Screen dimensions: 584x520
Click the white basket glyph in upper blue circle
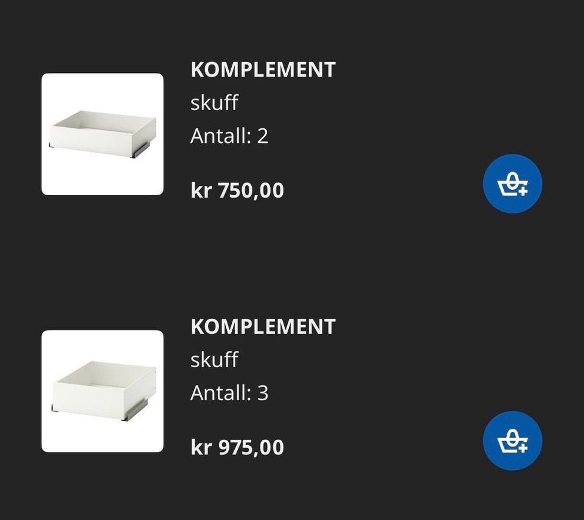512,184
